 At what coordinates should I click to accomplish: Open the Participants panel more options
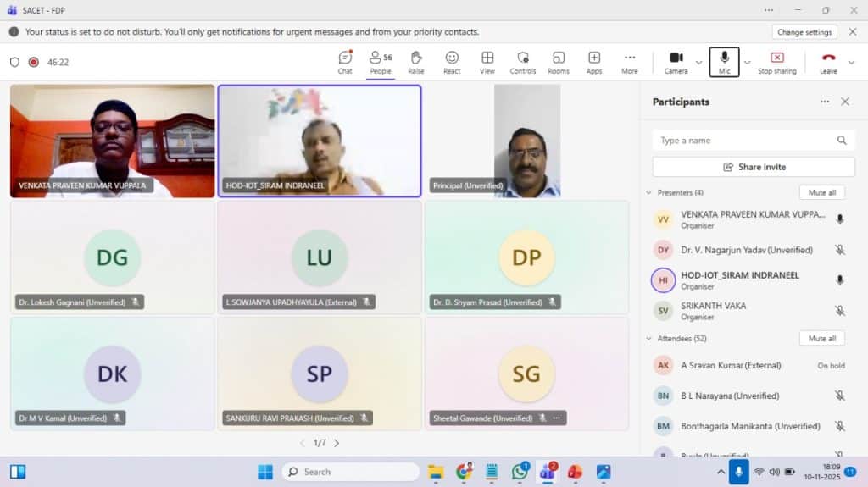[825, 102]
